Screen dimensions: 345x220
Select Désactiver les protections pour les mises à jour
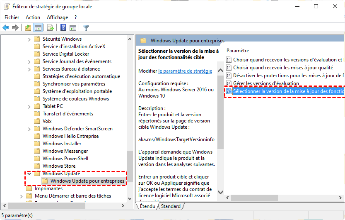click(288, 76)
